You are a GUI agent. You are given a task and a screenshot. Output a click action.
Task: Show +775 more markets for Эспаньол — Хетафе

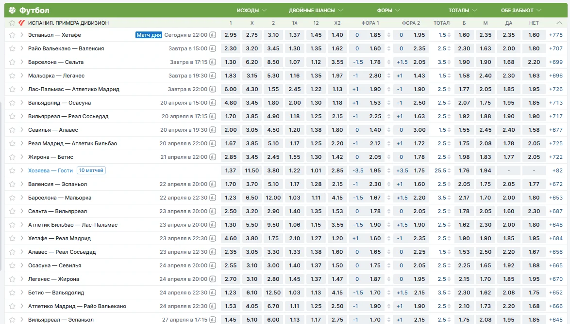555,35
